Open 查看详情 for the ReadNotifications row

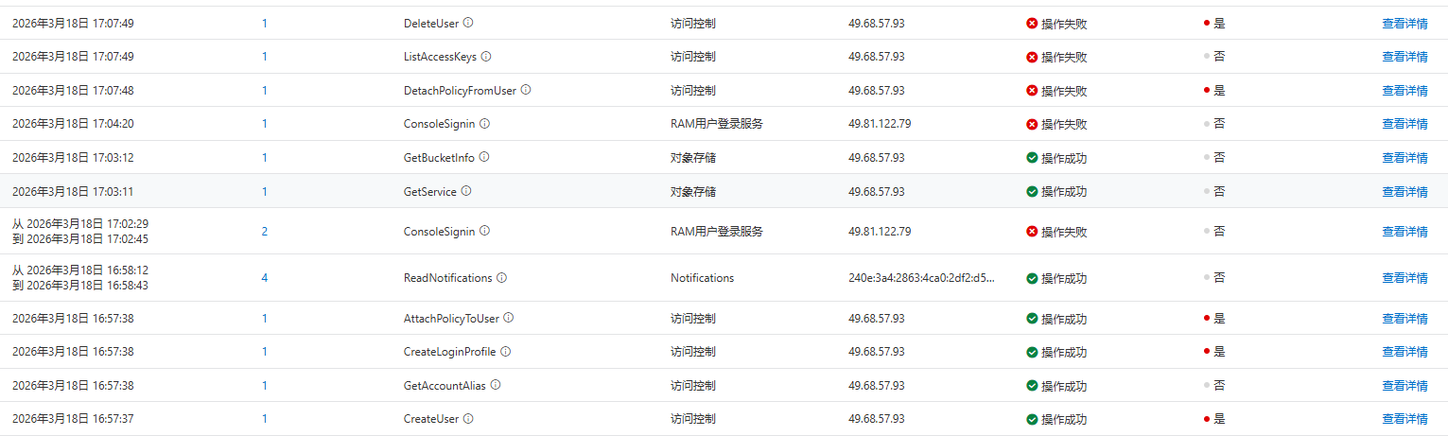pyautogui.click(x=1404, y=278)
